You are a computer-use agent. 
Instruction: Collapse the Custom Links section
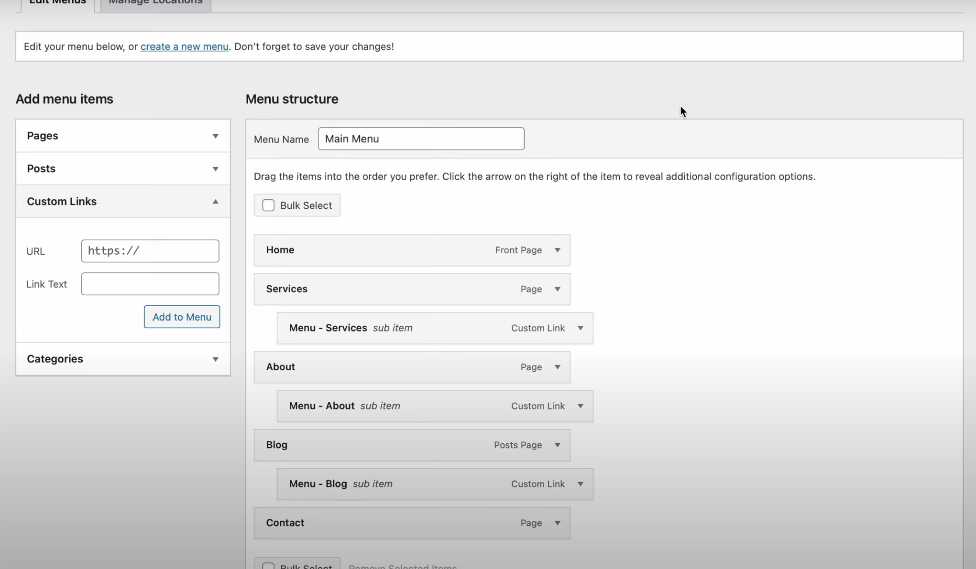(x=215, y=202)
